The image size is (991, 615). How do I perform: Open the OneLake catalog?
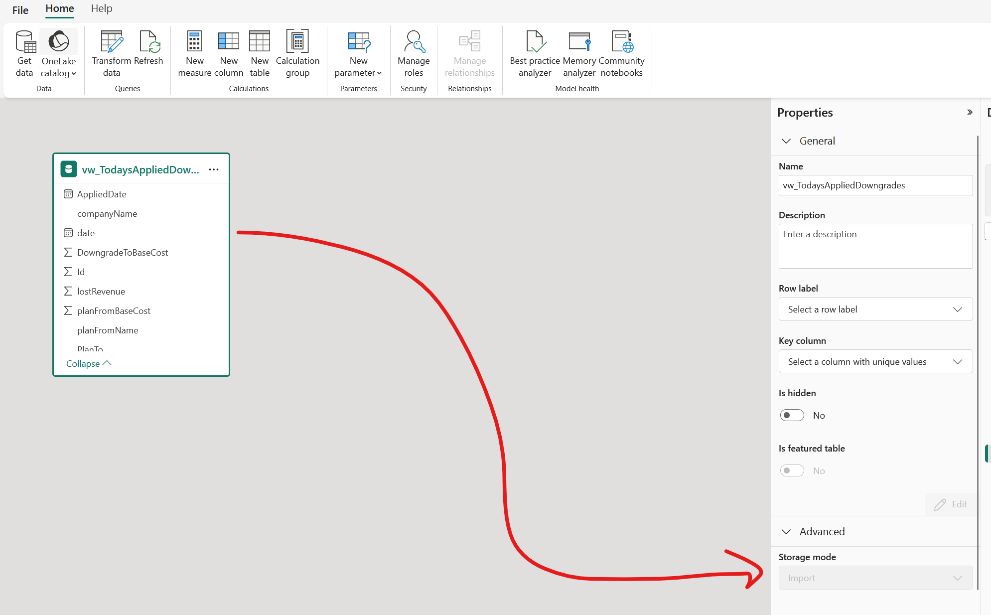(59, 54)
